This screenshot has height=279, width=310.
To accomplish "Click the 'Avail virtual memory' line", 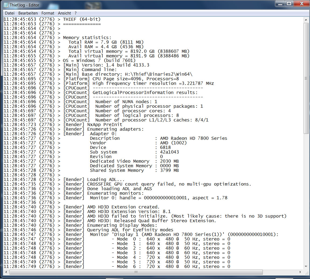I will click(129, 56).
